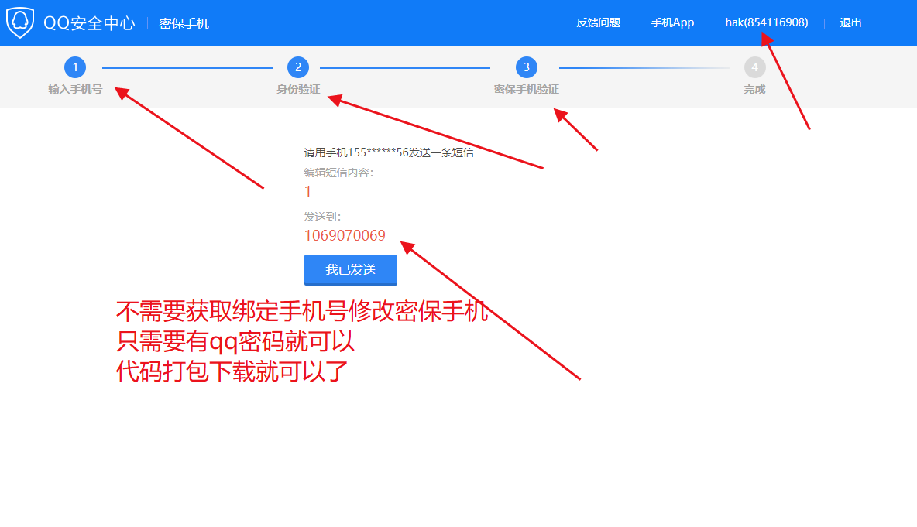Open the 手机App menu item

(672, 22)
